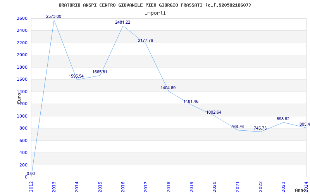Click the 2022 x-axis label

(x=260, y=187)
